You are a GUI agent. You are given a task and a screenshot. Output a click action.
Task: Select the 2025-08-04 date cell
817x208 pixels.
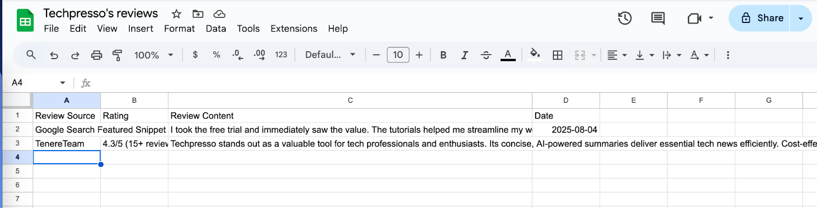pos(566,130)
